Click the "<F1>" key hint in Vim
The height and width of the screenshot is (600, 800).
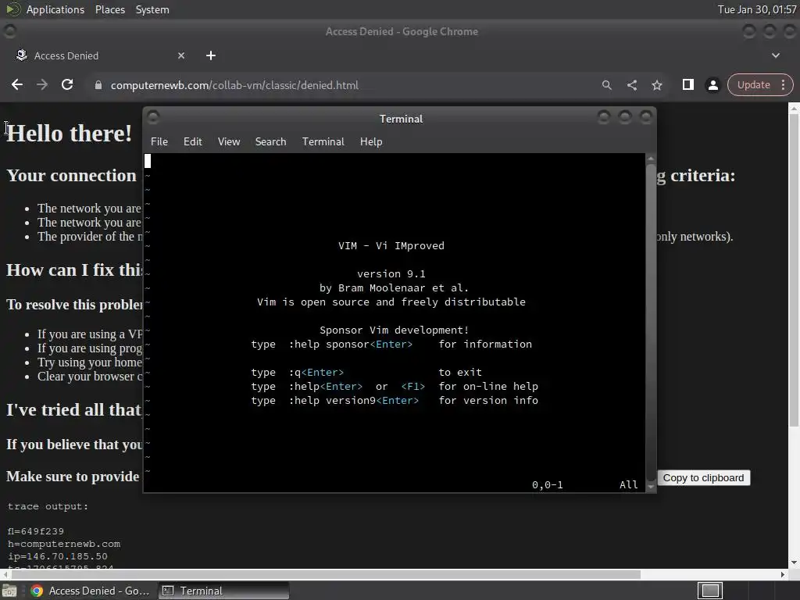[412, 386]
